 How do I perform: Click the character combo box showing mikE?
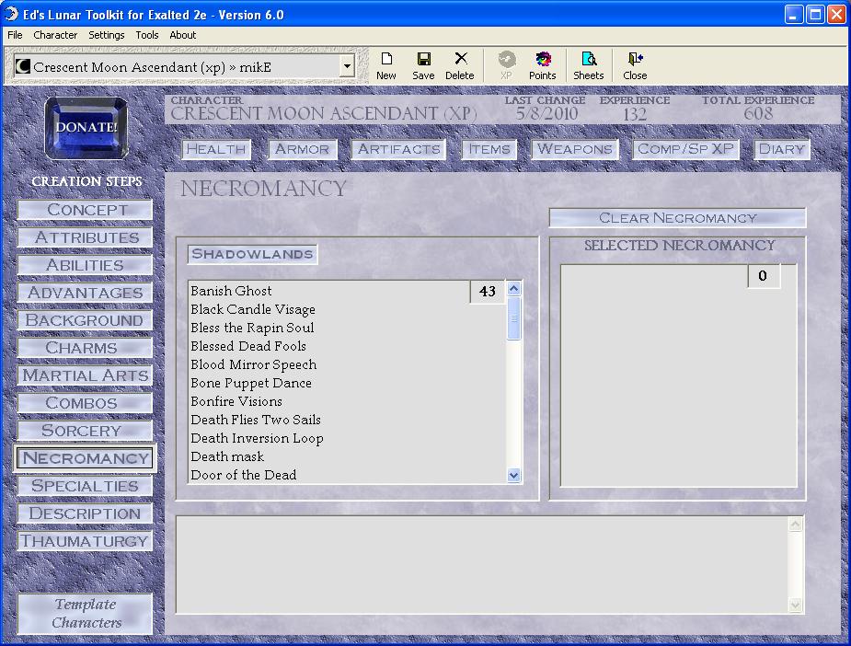click(185, 67)
